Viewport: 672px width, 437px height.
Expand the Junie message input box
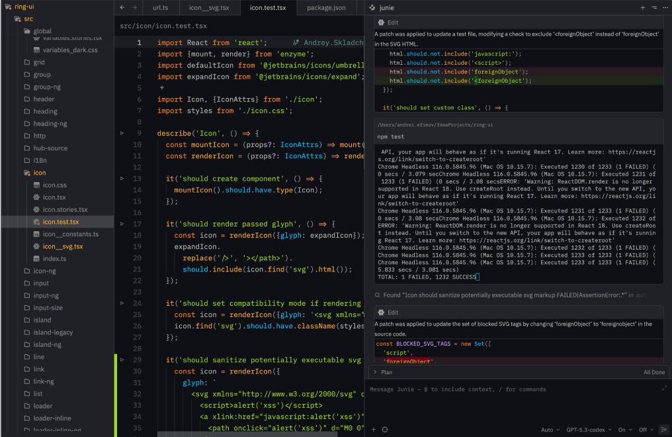coord(664,389)
